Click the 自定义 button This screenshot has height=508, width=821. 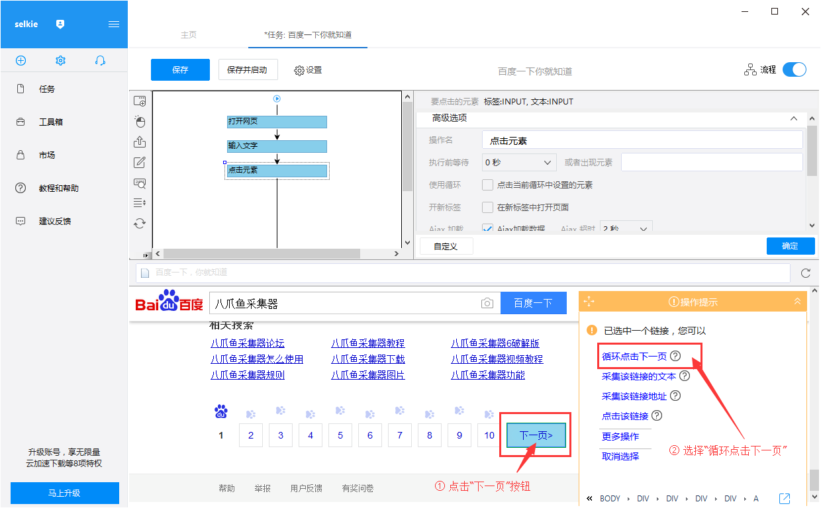(445, 246)
